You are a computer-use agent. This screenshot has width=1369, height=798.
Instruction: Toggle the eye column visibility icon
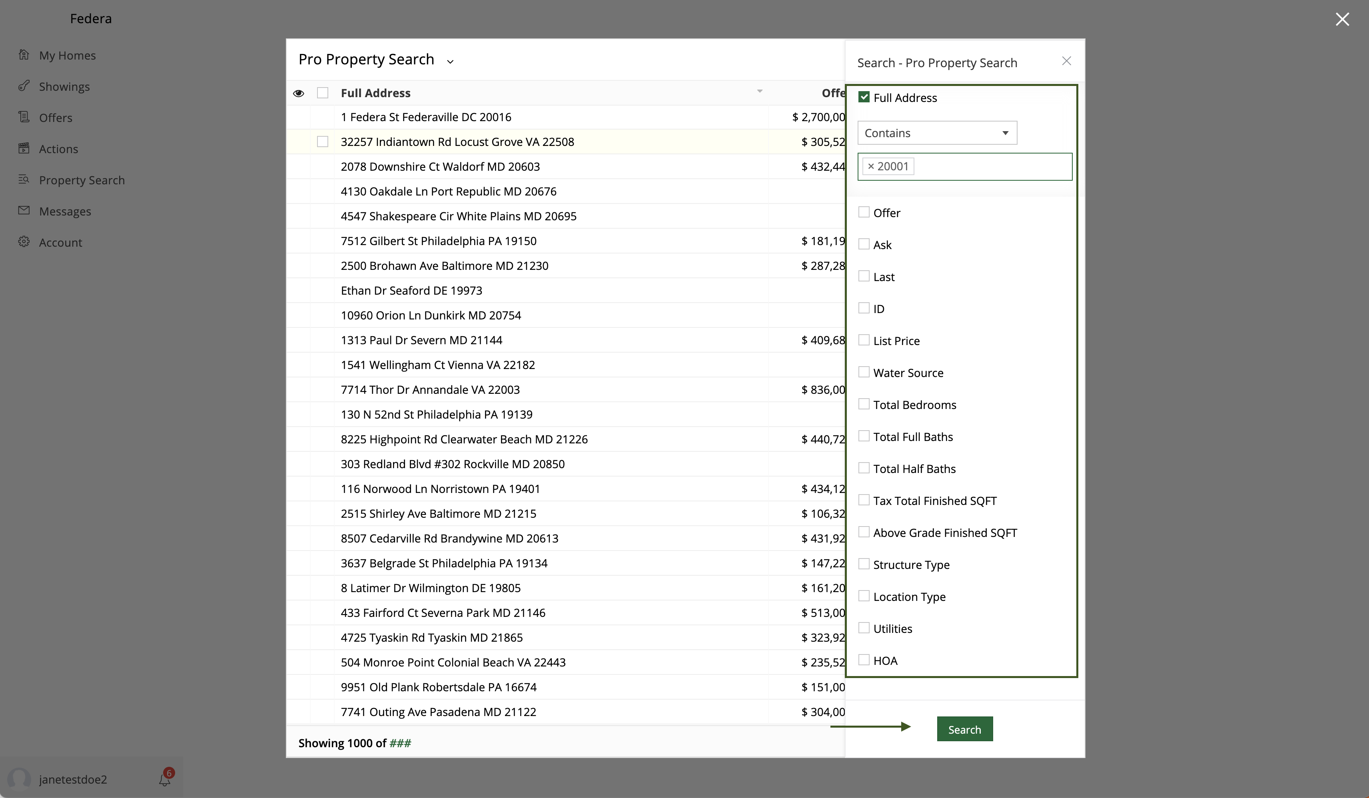298,94
